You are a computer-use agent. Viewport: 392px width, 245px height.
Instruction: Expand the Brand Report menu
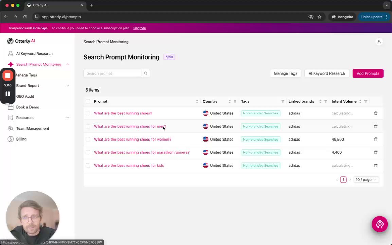(67, 86)
